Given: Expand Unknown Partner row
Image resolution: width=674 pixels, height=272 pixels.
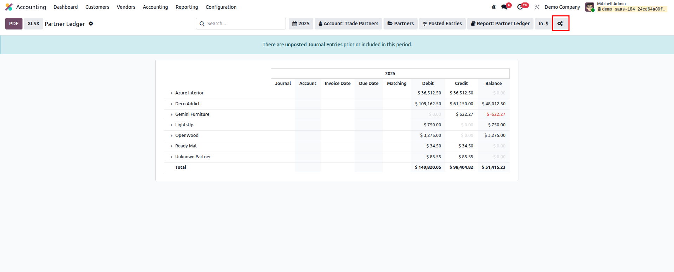Looking at the screenshot, I should [x=171, y=157].
